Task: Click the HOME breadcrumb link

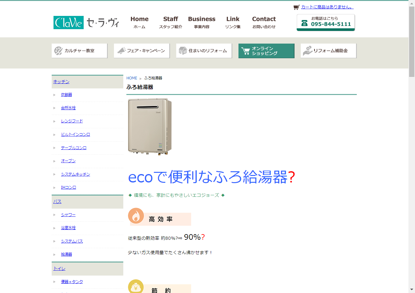Action: coord(132,78)
